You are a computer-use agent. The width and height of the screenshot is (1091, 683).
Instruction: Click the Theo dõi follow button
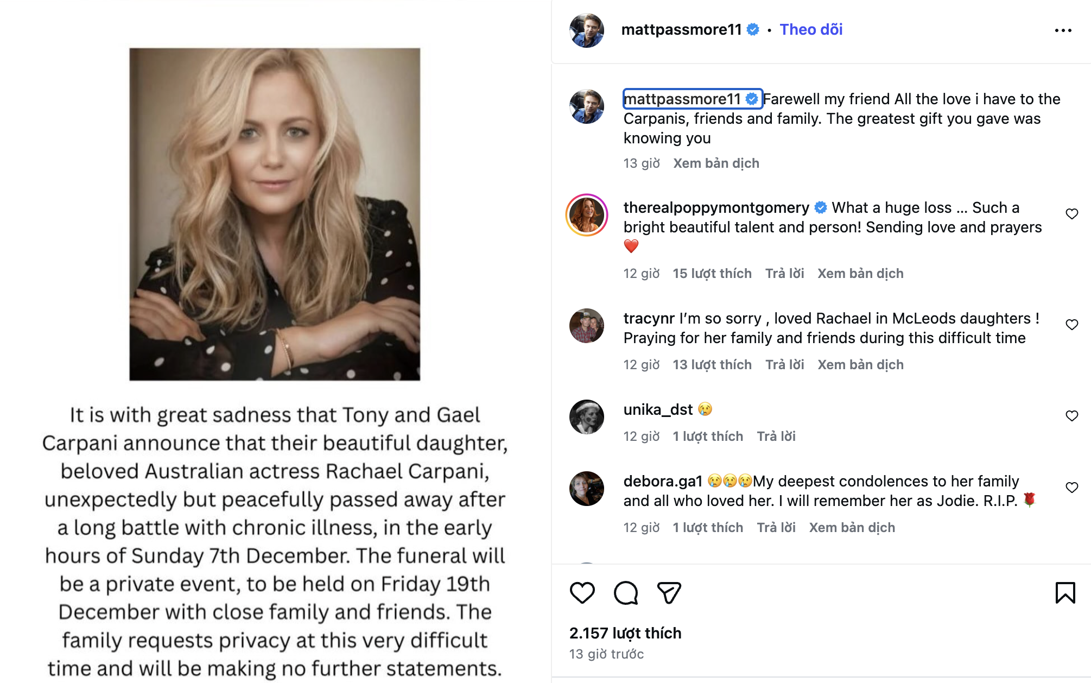click(811, 29)
